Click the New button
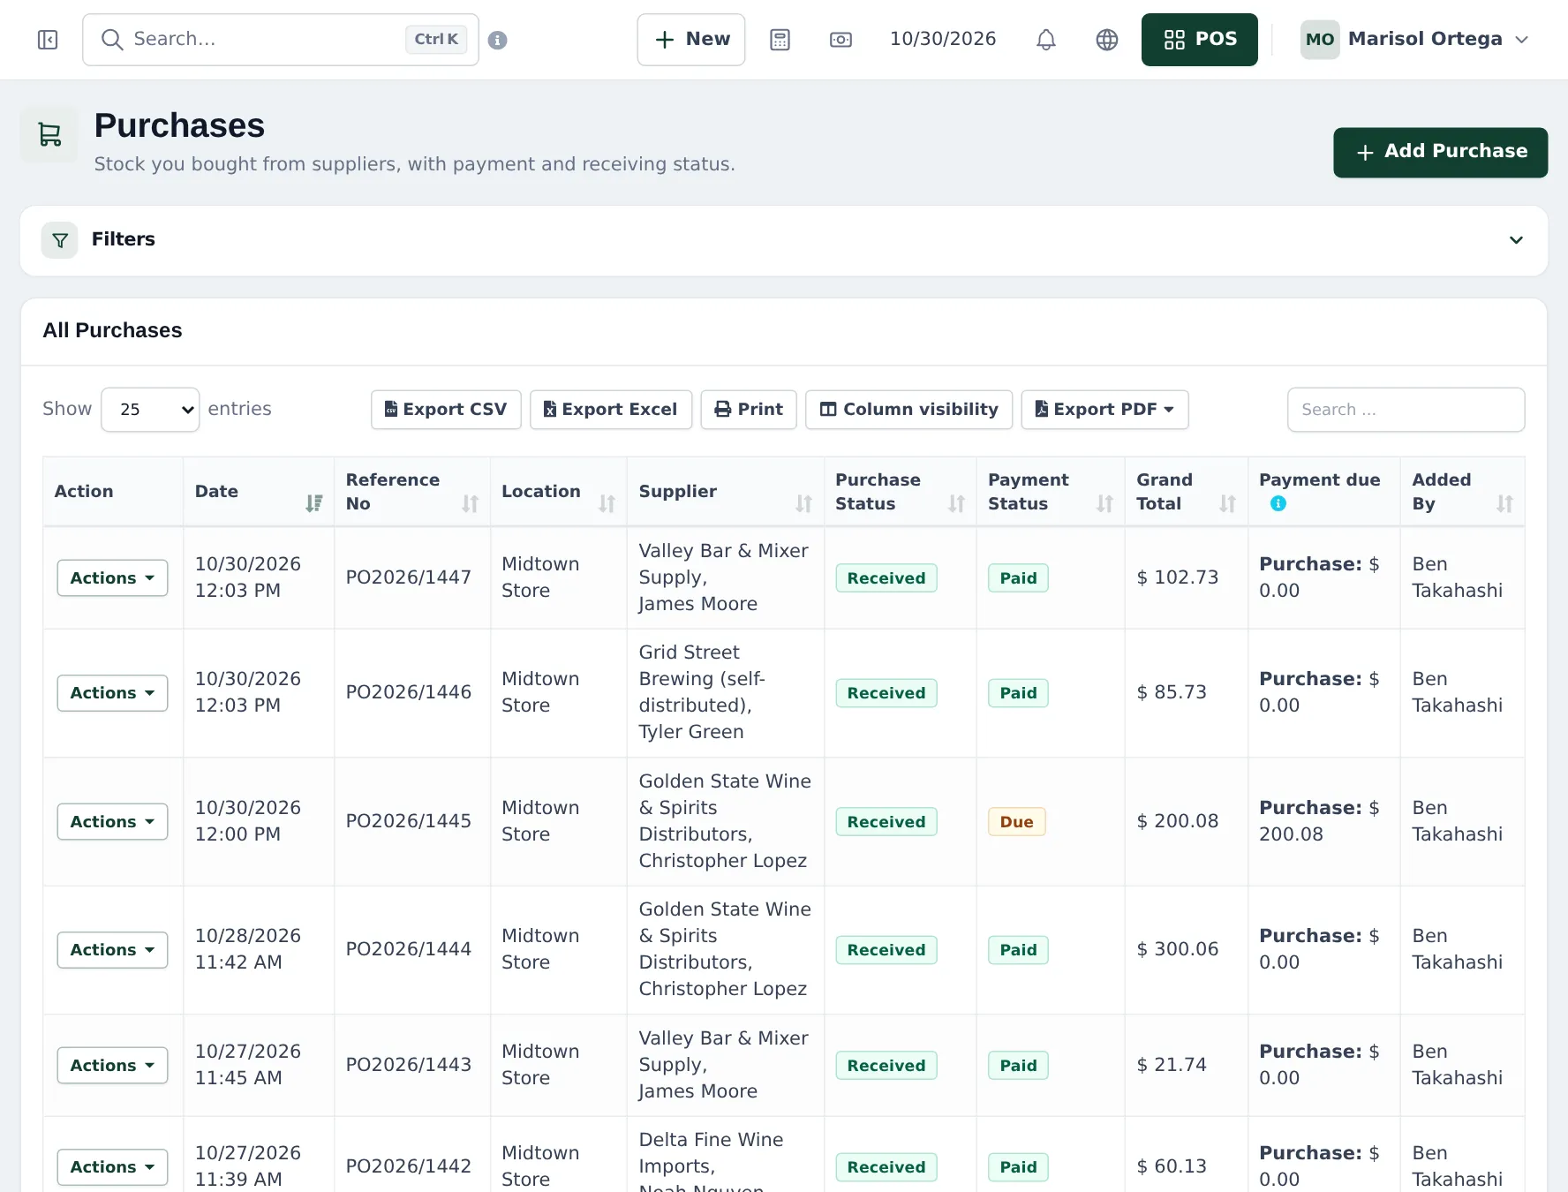The image size is (1568, 1192). (691, 40)
